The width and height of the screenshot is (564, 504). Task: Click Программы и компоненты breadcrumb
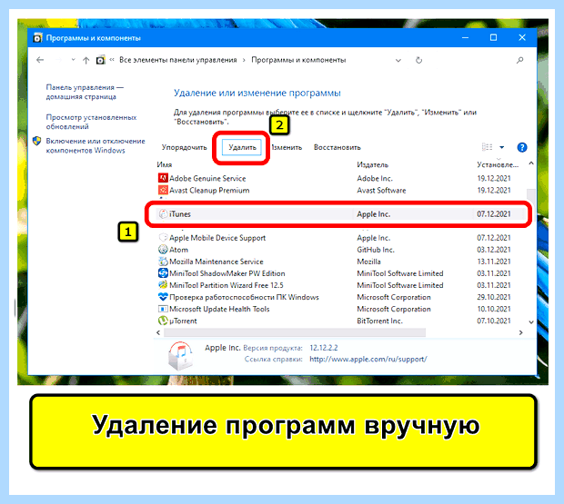tap(298, 60)
